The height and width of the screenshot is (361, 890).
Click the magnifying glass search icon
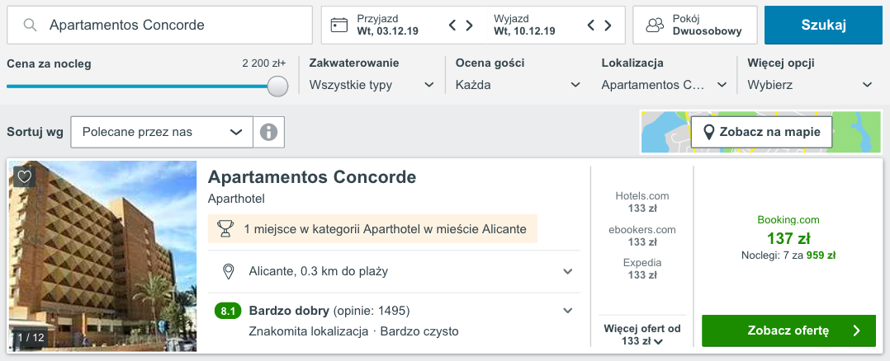31,25
